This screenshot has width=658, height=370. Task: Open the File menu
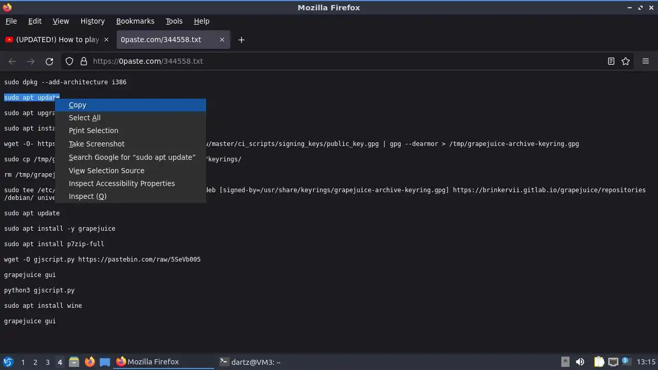[11, 21]
